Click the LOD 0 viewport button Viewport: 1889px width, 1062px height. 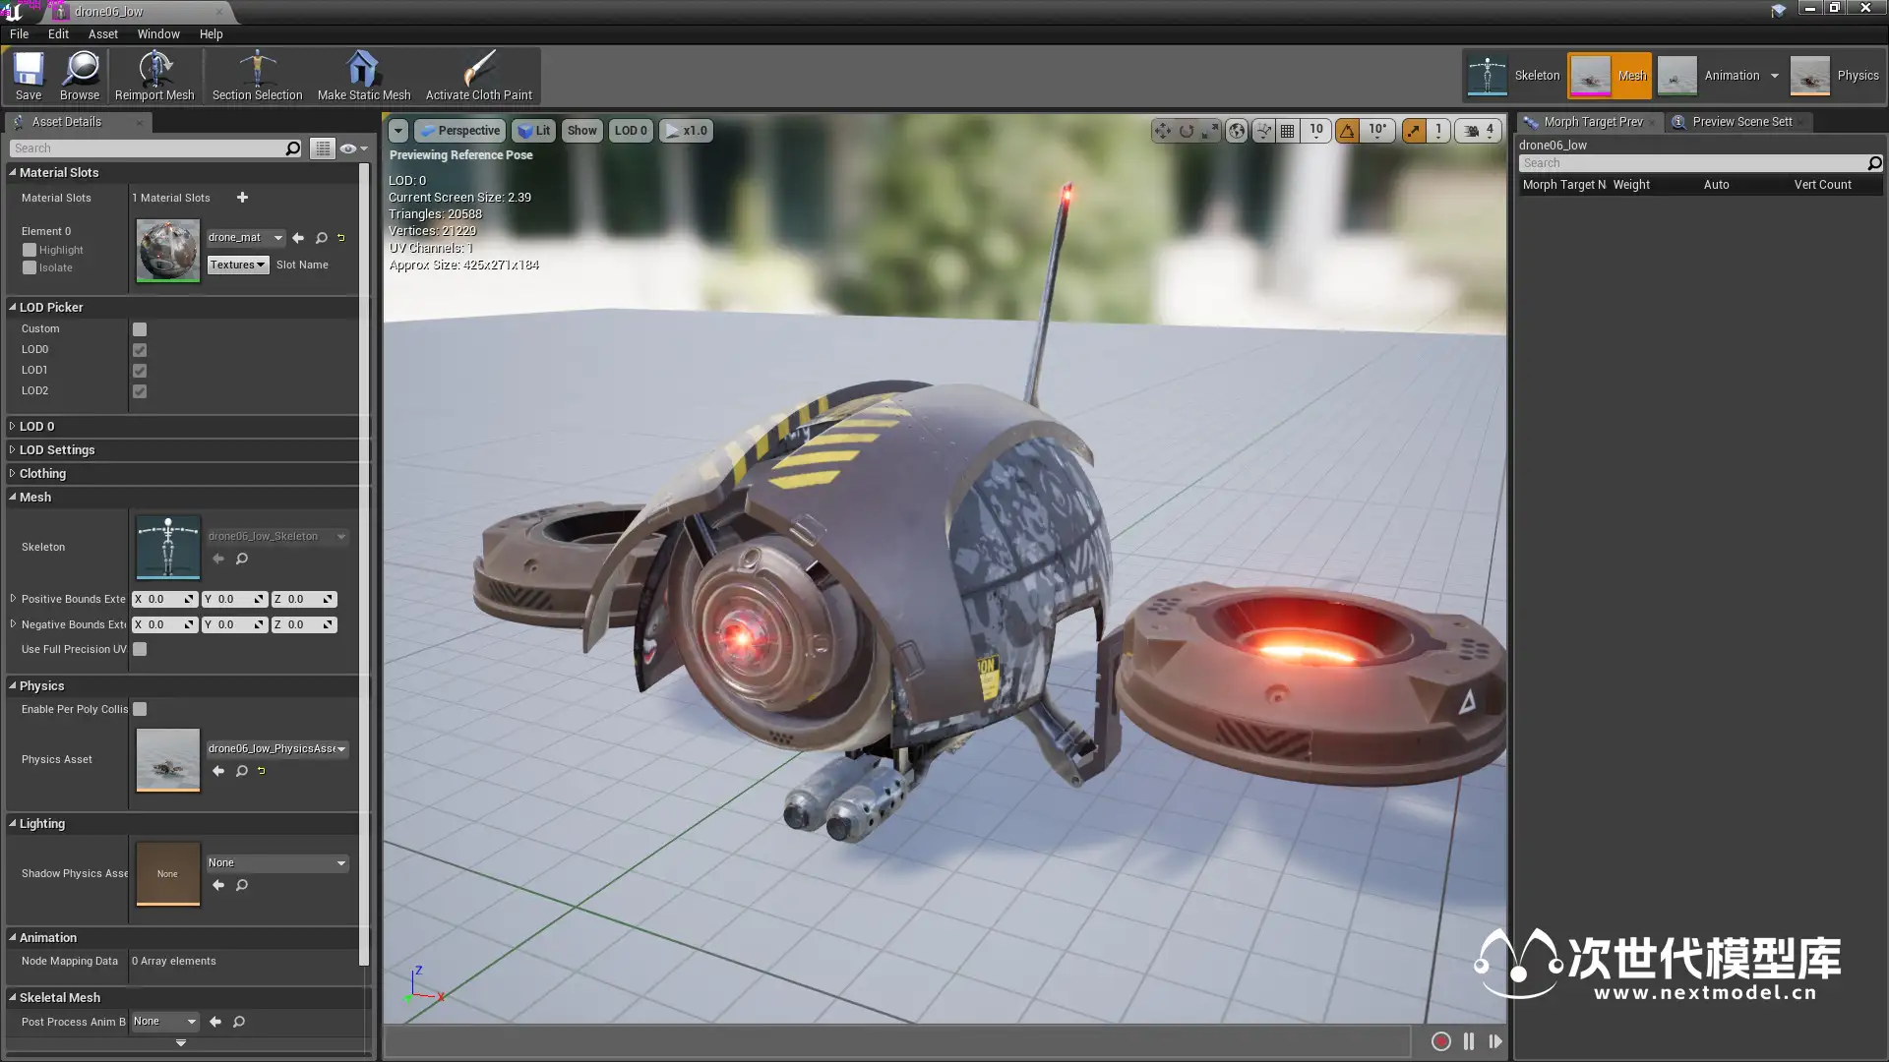pos(631,131)
